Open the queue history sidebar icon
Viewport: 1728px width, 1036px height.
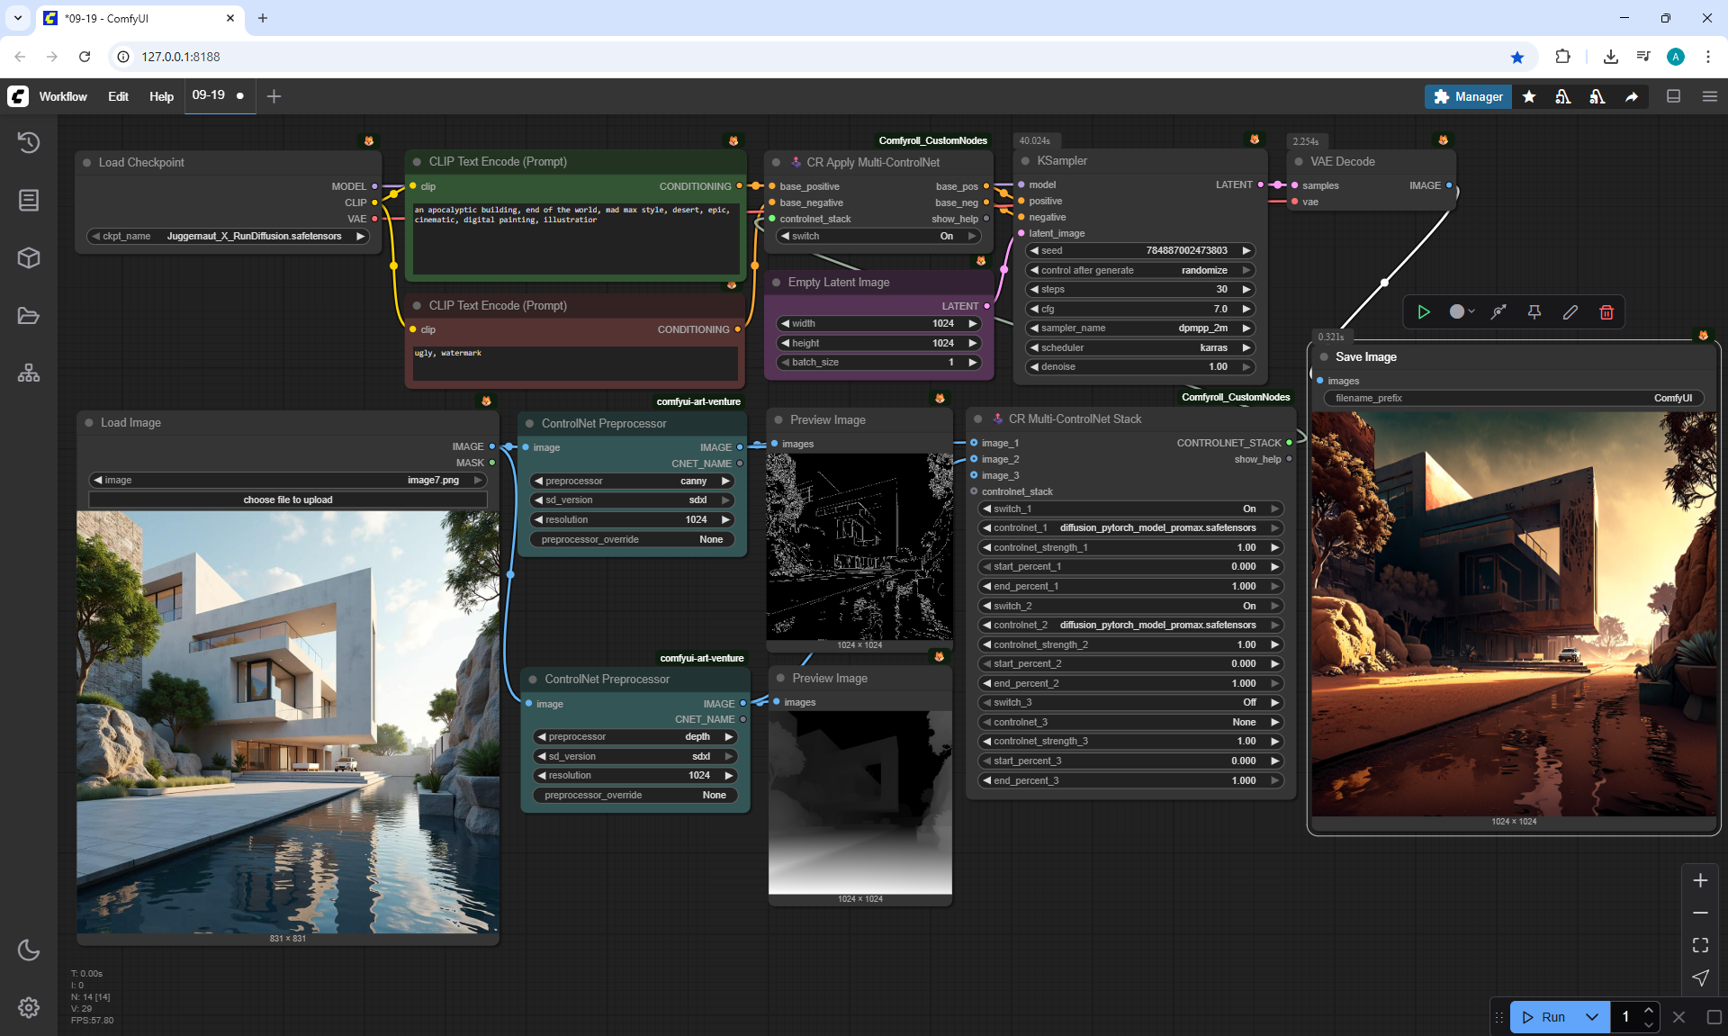(29, 142)
